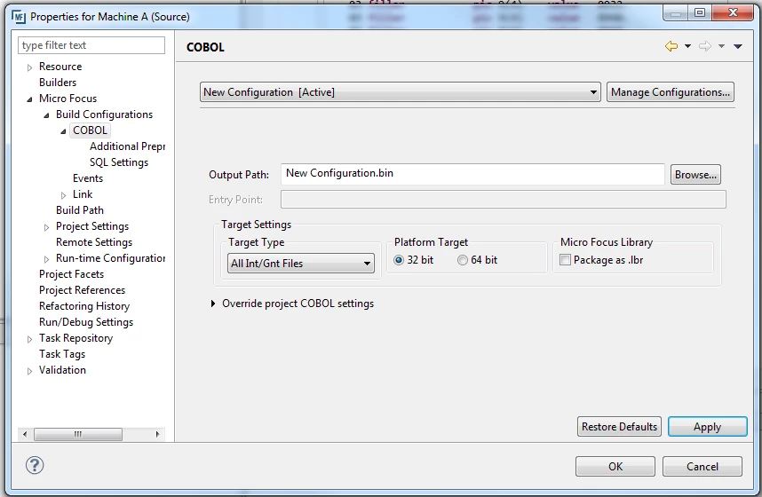Viewport: 762px width, 497px height.
Task: Select Project Facets
Action: 71,274
